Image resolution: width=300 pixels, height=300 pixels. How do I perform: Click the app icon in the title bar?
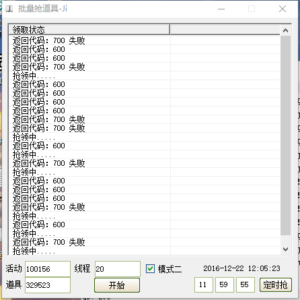pyautogui.click(x=9, y=9)
